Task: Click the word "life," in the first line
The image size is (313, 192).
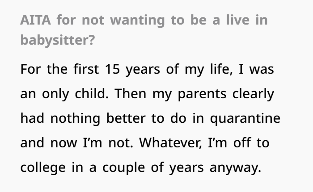Action: click(x=222, y=69)
